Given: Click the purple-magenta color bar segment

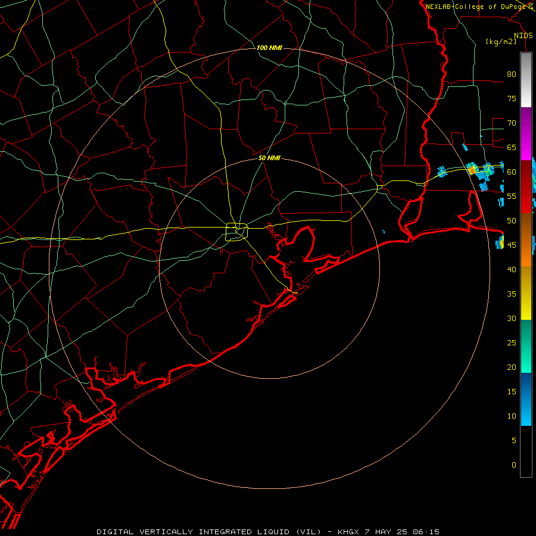Looking at the screenshot, I should pyautogui.click(x=526, y=133).
